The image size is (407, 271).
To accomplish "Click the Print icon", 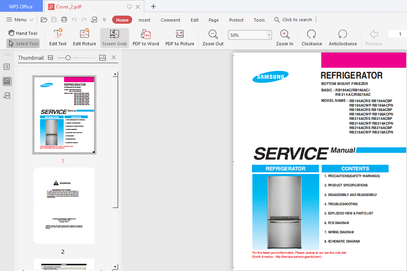I will (64, 20).
